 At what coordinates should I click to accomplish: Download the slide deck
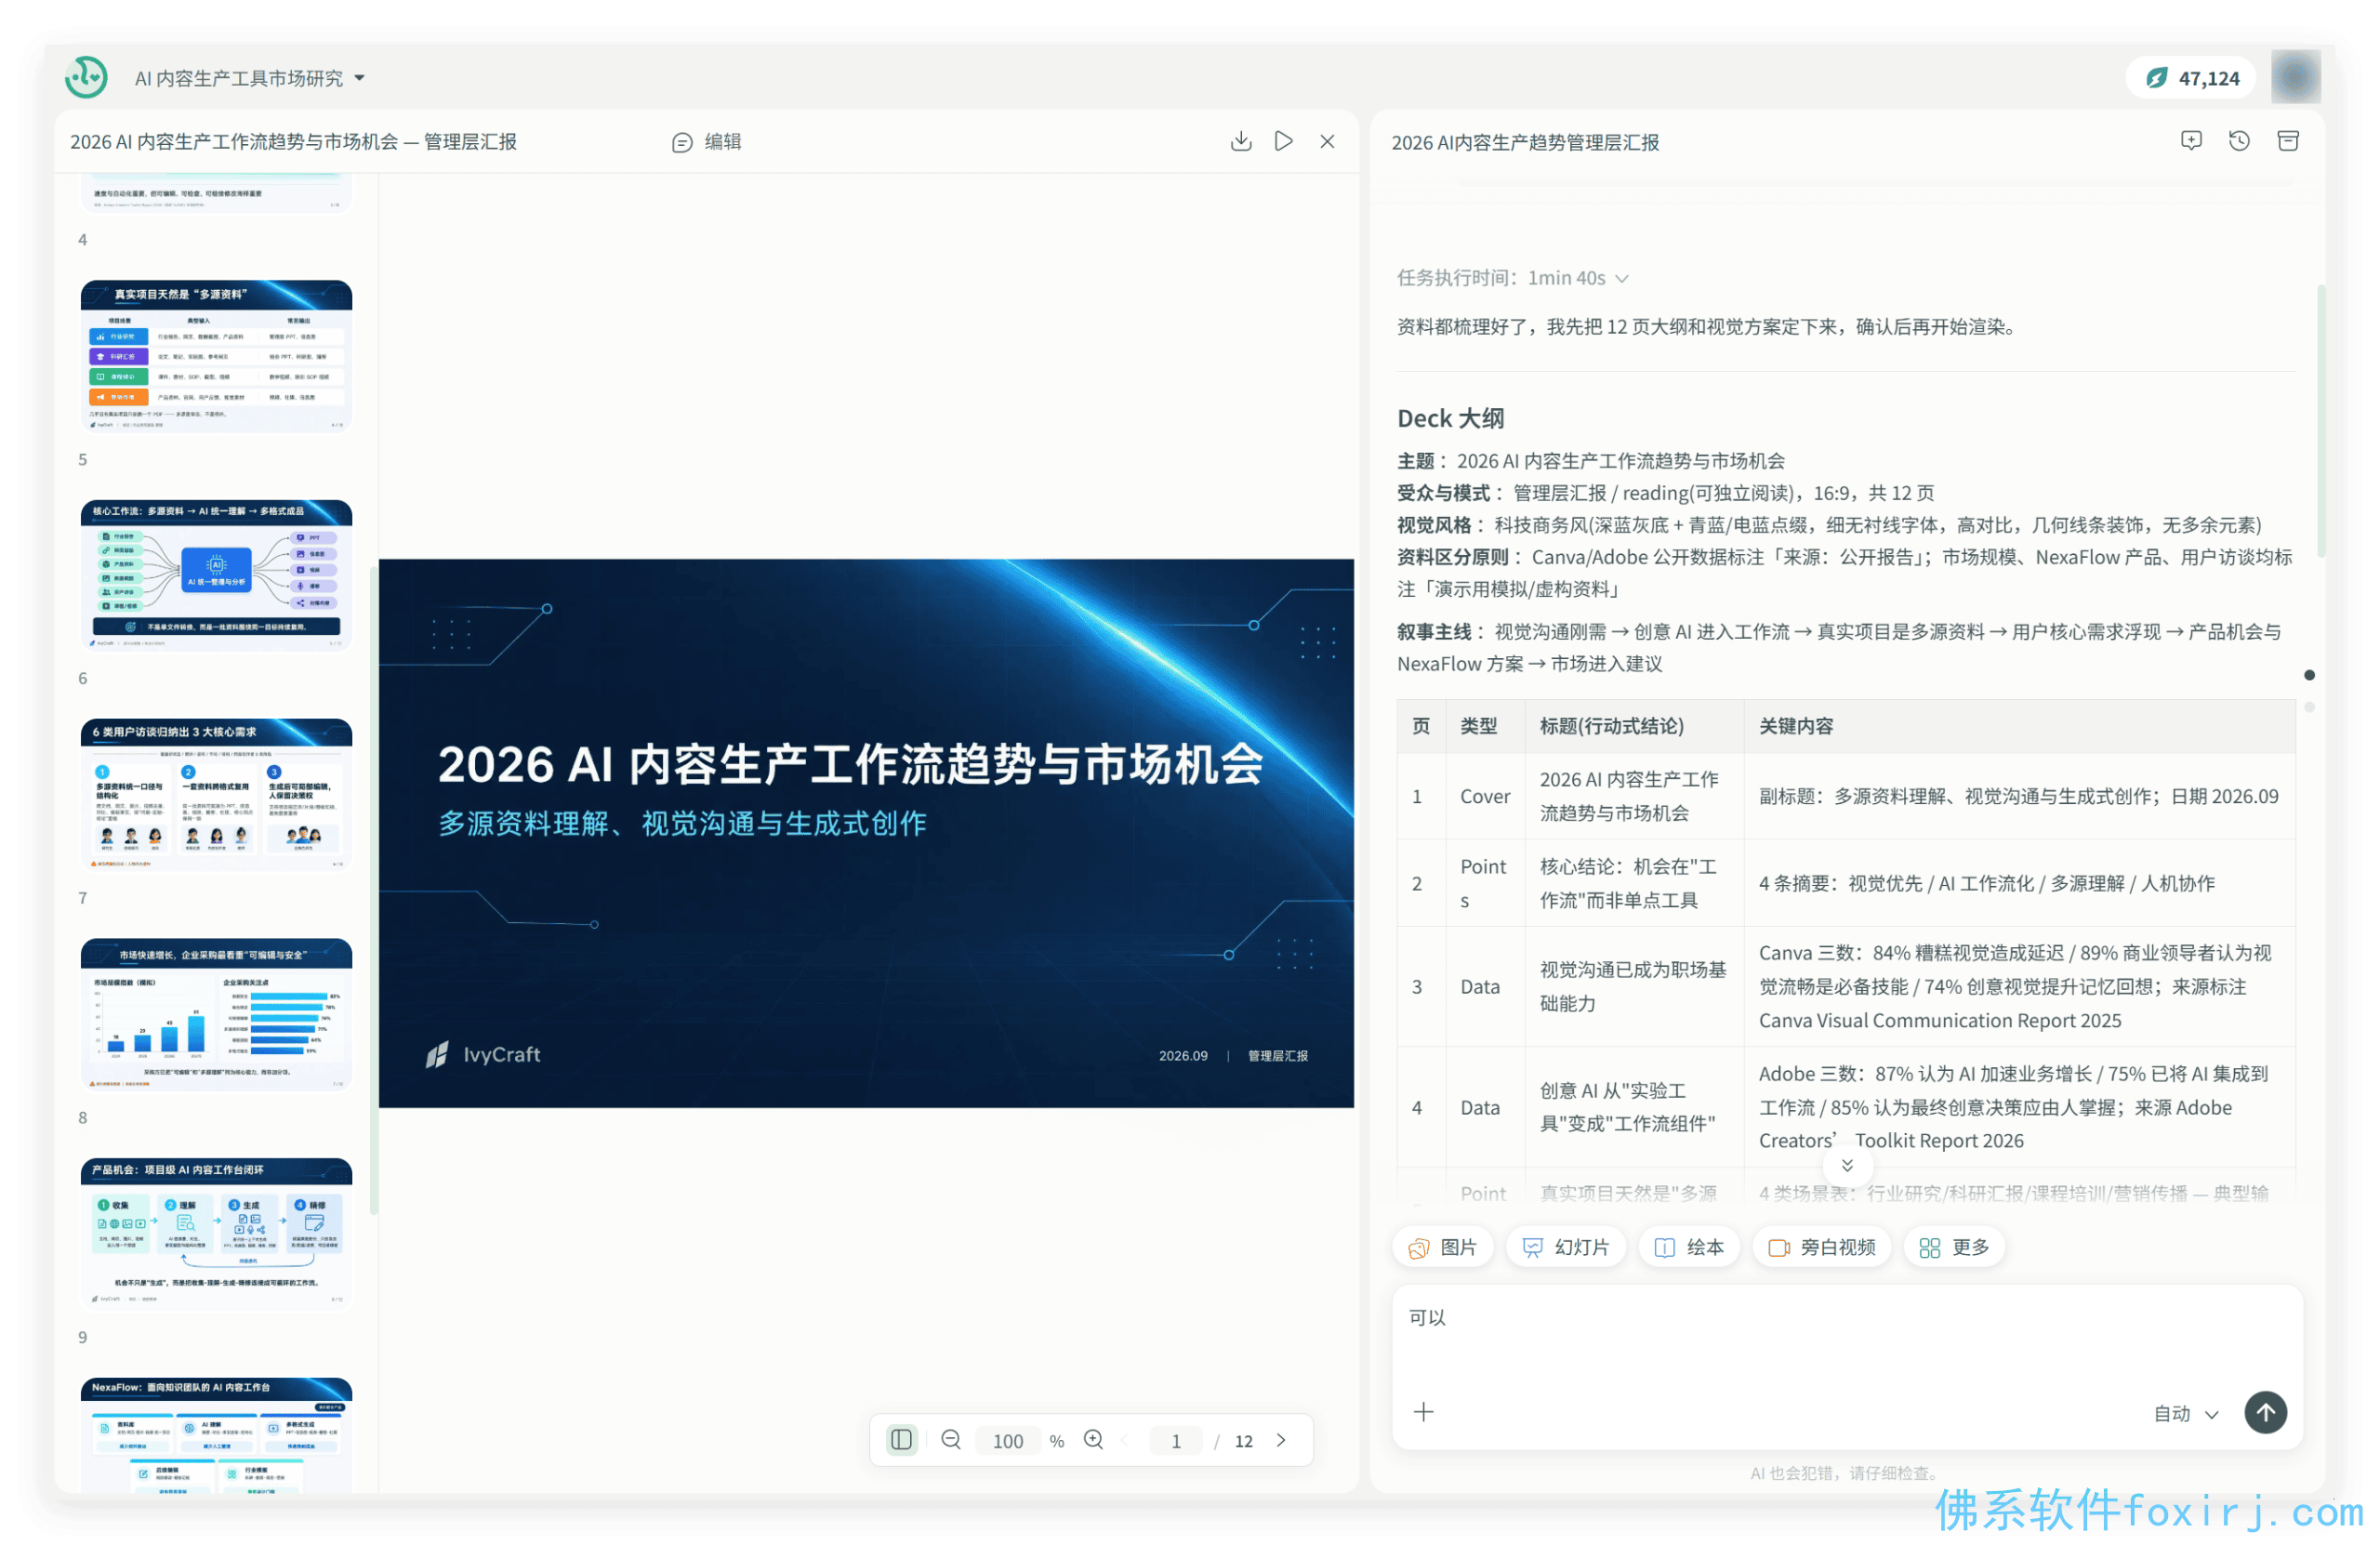1241,141
